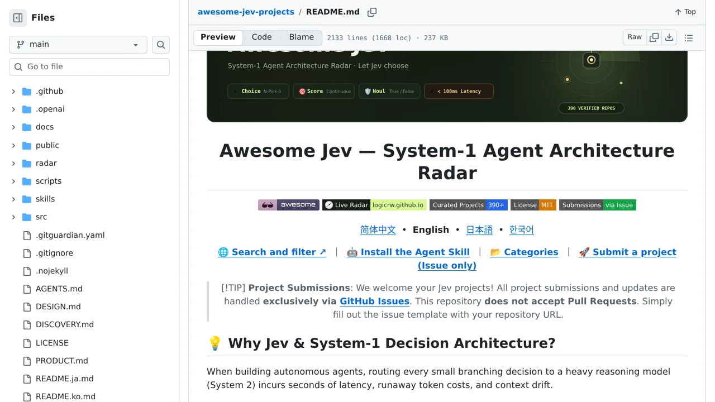The width and height of the screenshot is (715, 402).
Task: Open the .gitguardian.yaml file
Action: [70, 236]
